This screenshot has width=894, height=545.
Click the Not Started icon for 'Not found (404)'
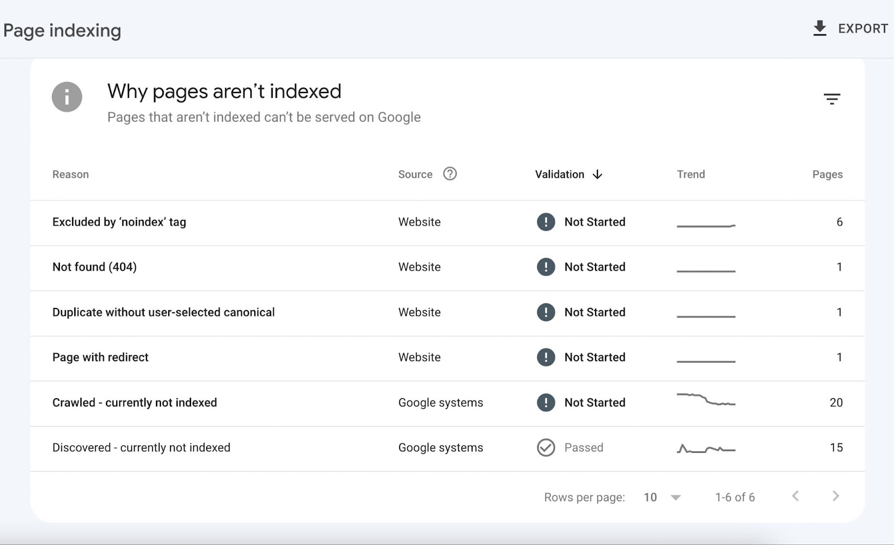tap(546, 267)
